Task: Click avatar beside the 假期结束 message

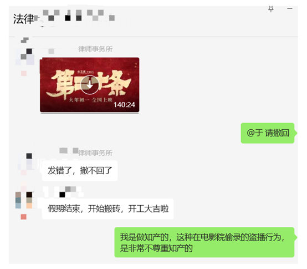Action: coord(24,200)
